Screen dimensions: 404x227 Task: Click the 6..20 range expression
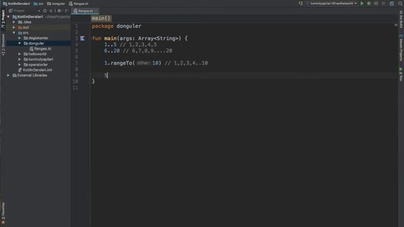tap(112, 51)
